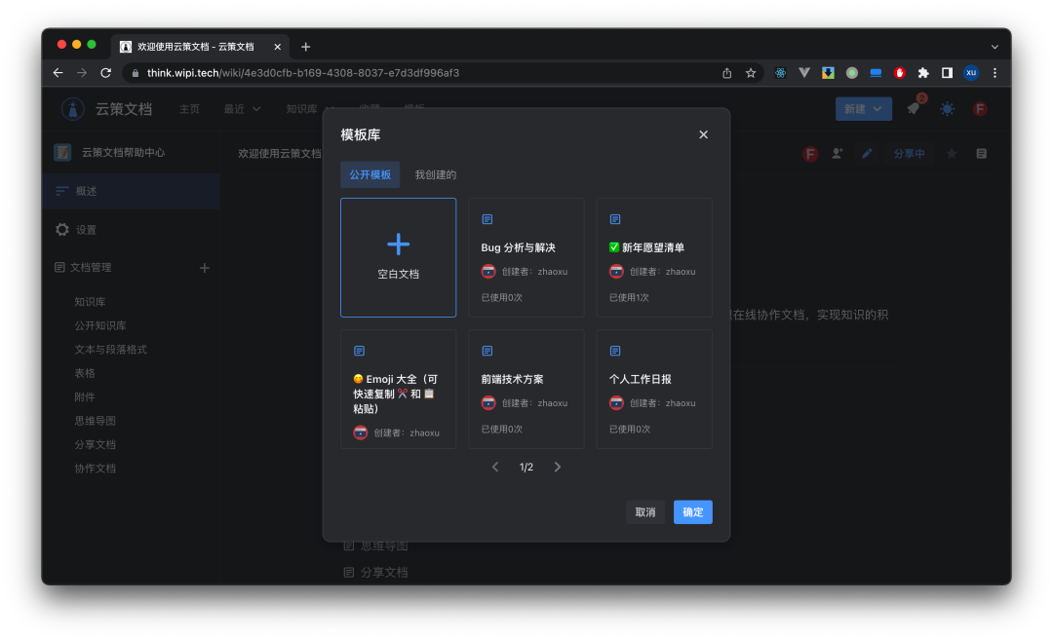Open 设置 with gear icon
1053x640 pixels.
[76, 230]
